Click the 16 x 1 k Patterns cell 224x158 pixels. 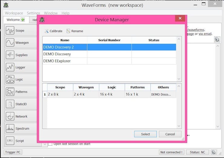(x=137, y=94)
